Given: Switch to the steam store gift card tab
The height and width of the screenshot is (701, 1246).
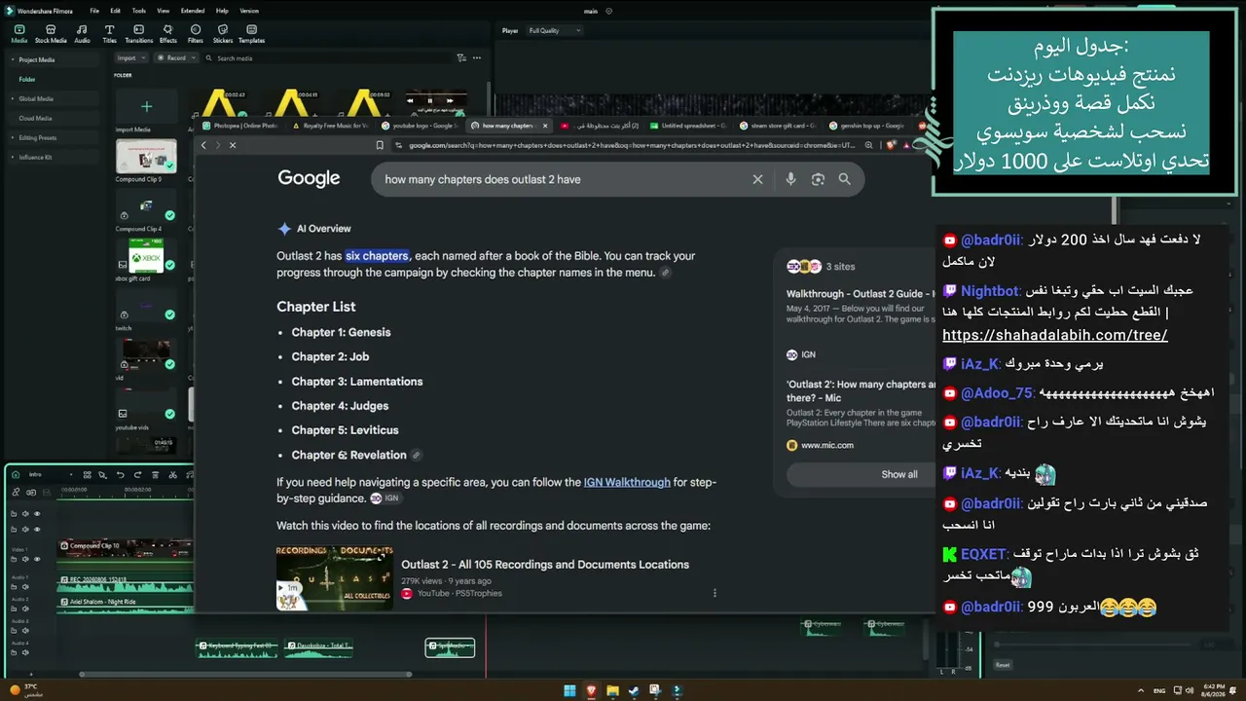Looking at the screenshot, I should click(x=779, y=126).
